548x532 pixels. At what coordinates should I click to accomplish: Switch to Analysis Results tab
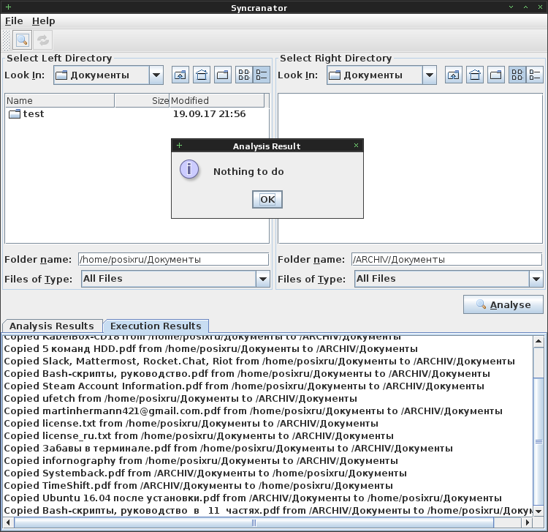[x=52, y=326]
